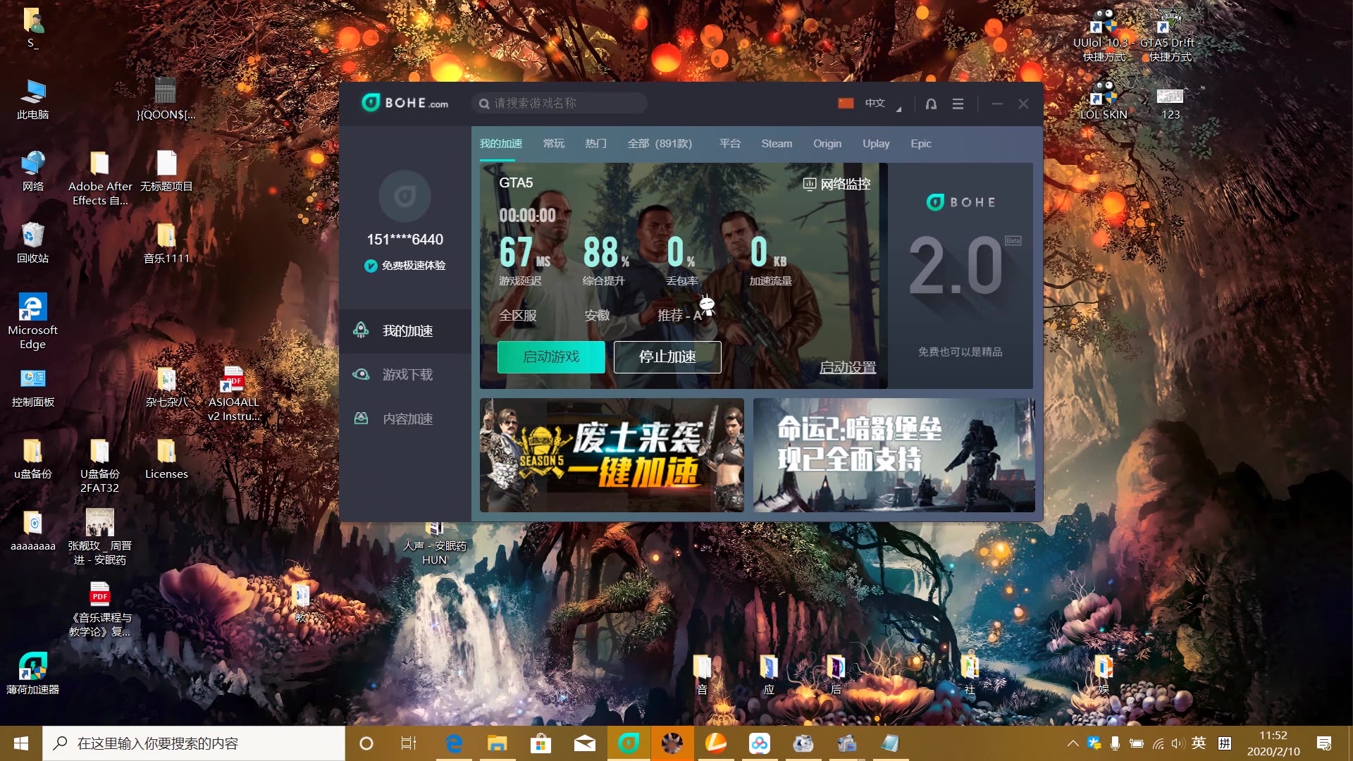This screenshot has width=1353, height=761.
Task: Switch to the Epic tab
Action: click(921, 143)
